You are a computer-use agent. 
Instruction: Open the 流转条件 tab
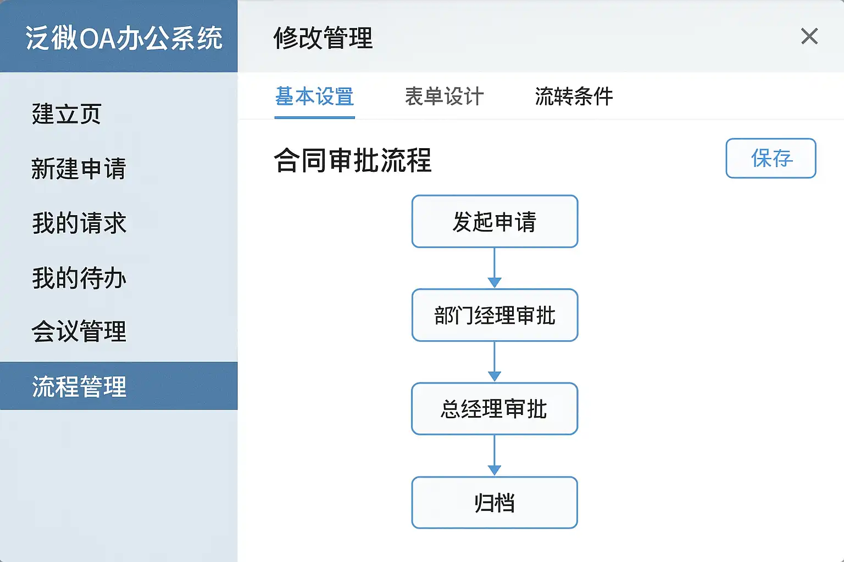574,97
